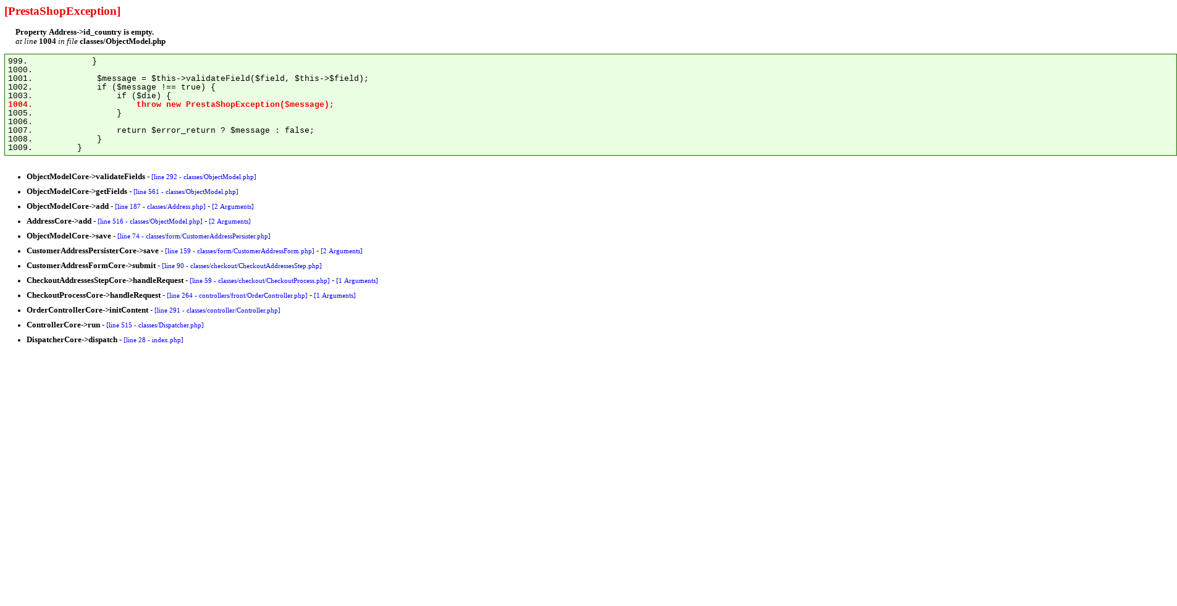Viewport: 1177px width, 606px height.
Task: Click the ObjectModelCore->add trace entry name
Action: 67,206
